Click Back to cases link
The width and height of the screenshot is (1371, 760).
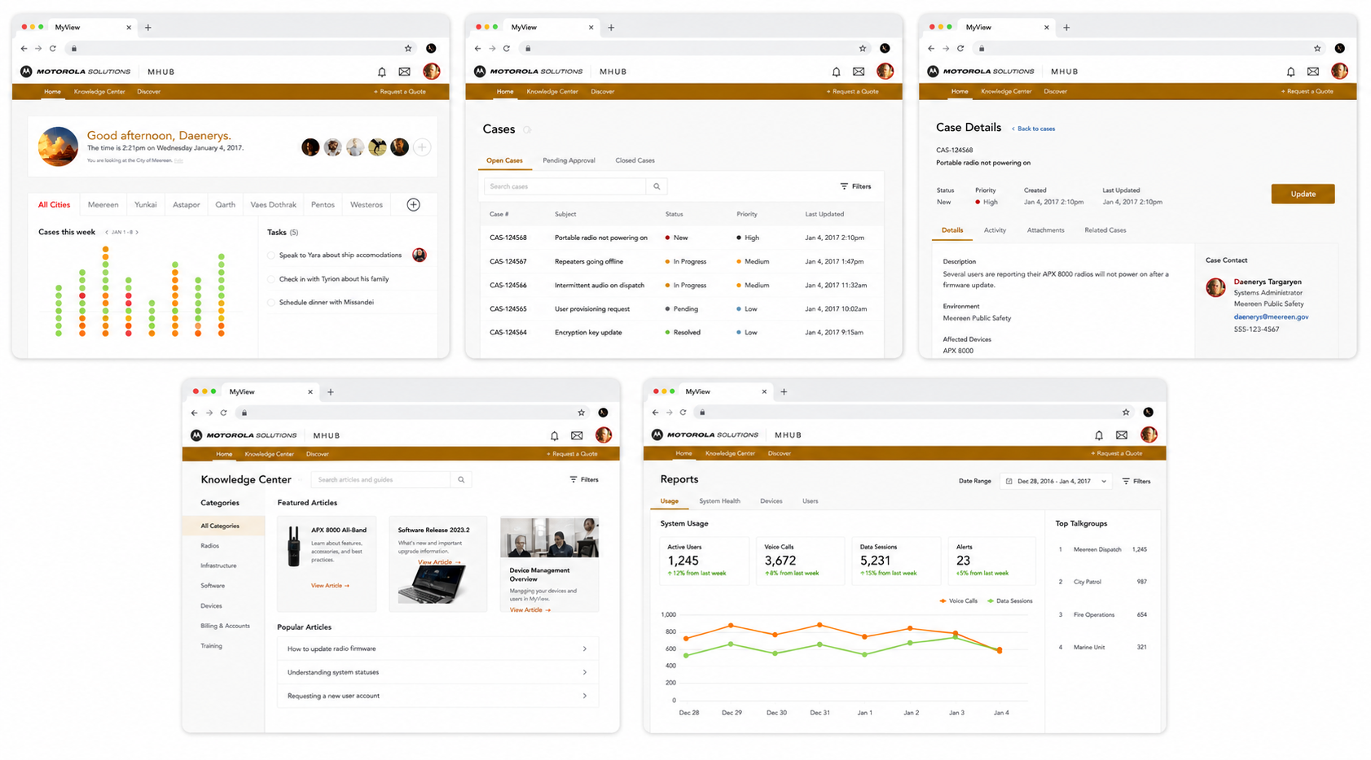pyautogui.click(x=1034, y=129)
